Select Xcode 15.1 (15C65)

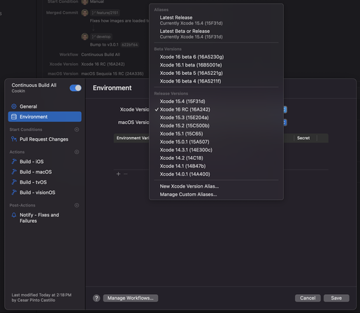point(216,134)
